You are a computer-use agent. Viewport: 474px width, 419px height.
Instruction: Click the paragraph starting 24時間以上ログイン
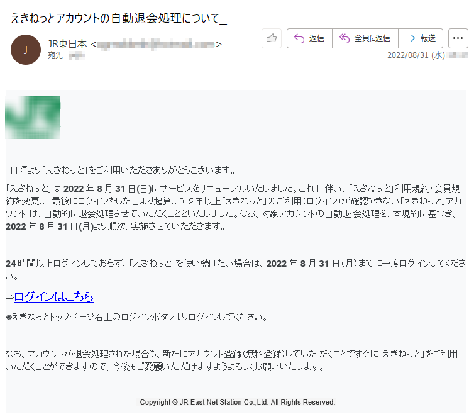[x=236, y=269]
